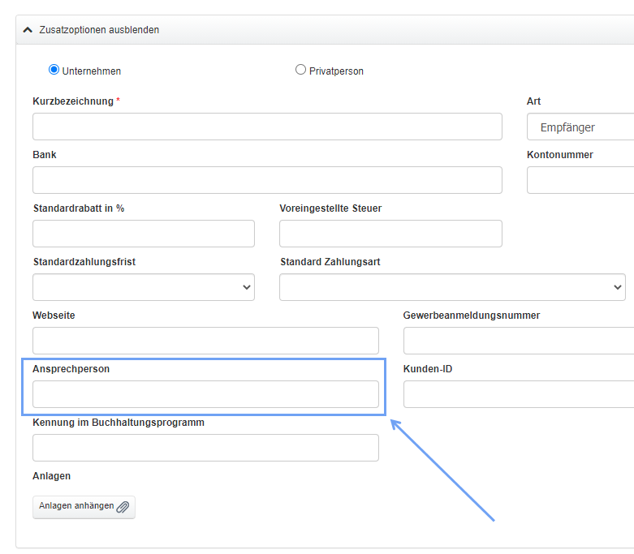The height and width of the screenshot is (554, 634).
Task: Focus the Kennung im Buchhaltungsprogramm field
Action: [205, 448]
